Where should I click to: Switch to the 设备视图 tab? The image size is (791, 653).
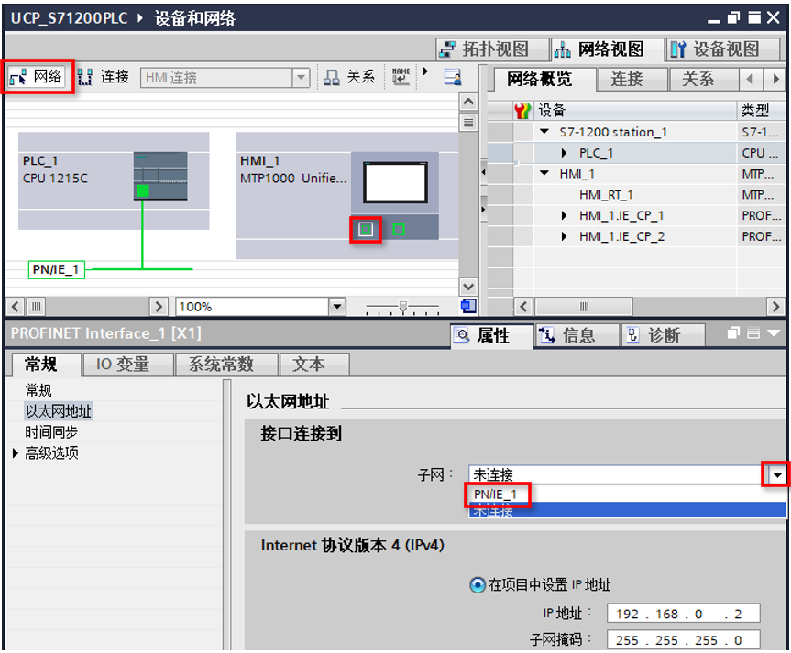(x=715, y=49)
